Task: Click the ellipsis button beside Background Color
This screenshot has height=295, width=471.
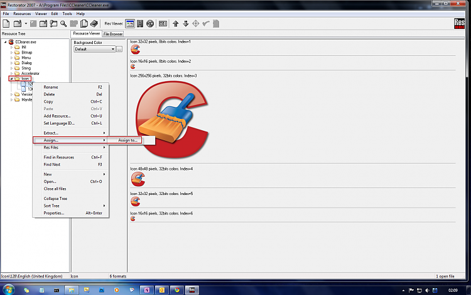Action: point(119,49)
